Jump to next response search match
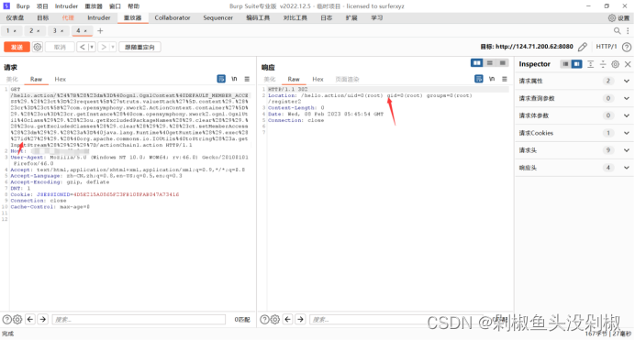 point(300,320)
